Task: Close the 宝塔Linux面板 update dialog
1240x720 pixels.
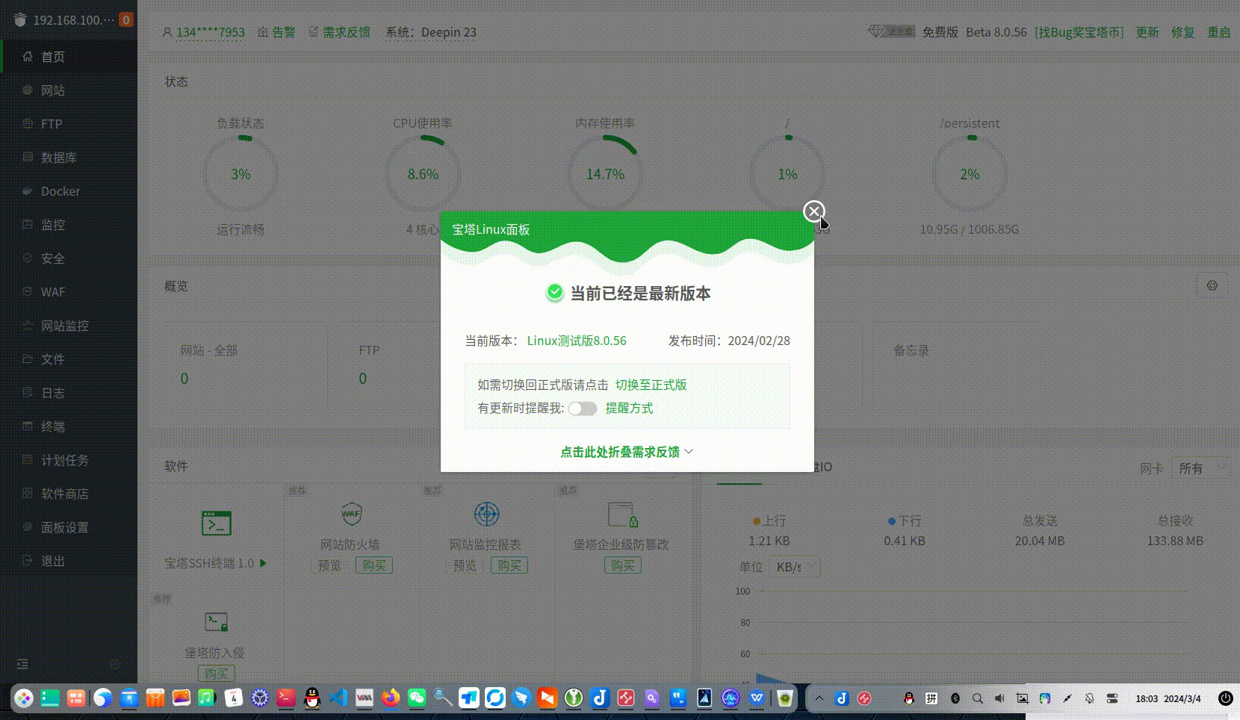Action: (814, 211)
